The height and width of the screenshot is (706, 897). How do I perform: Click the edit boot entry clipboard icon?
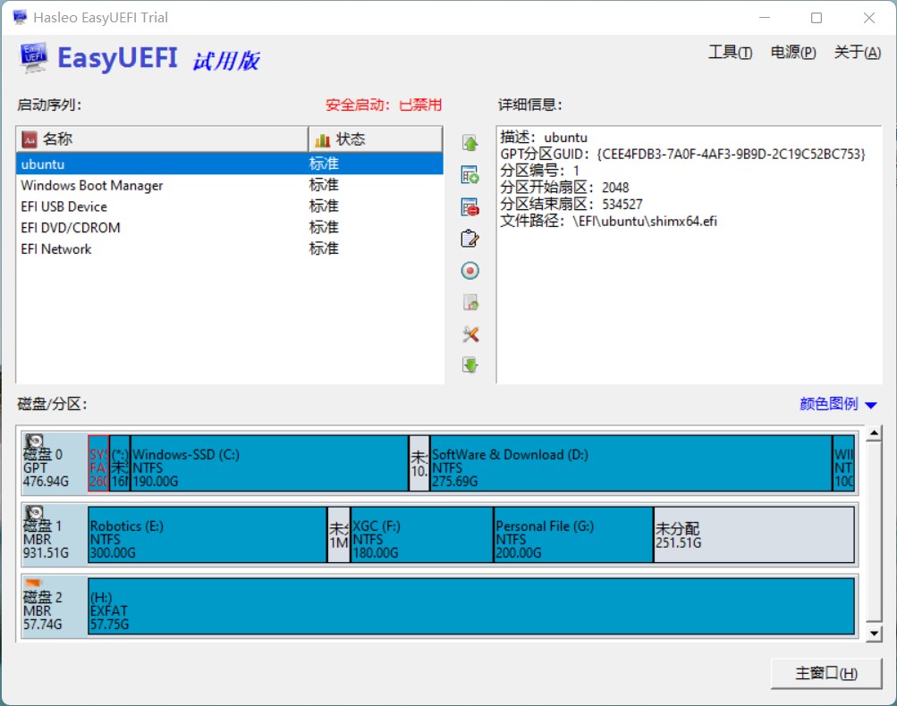(470, 239)
